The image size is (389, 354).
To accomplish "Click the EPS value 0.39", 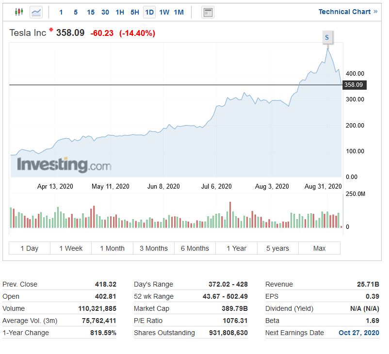I will 373,296.
